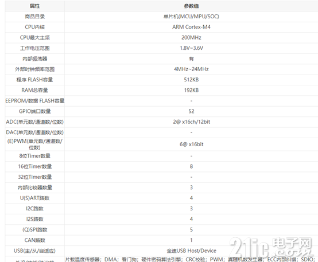
Task: Select the (Q)SPI路数 row label
Action: [x=34, y=229]
